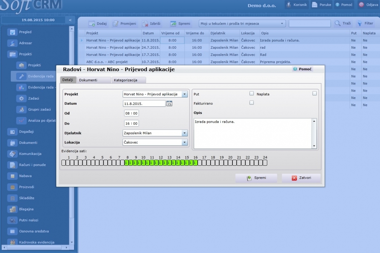Viewport: 380px width, 253px height.
Task: Open the Putni nalozi icon
Action: click(x=13, y=220)
